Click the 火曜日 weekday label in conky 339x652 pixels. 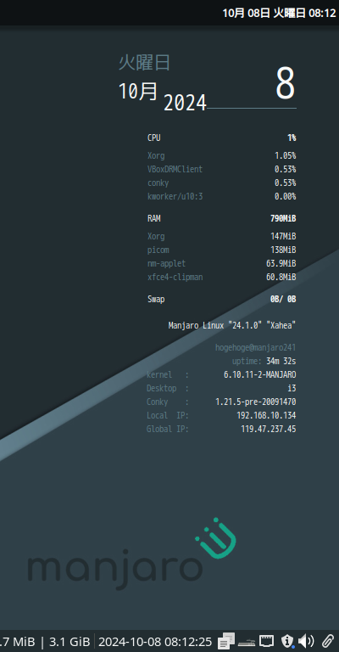pyautogui.click(x=144, y=63)
